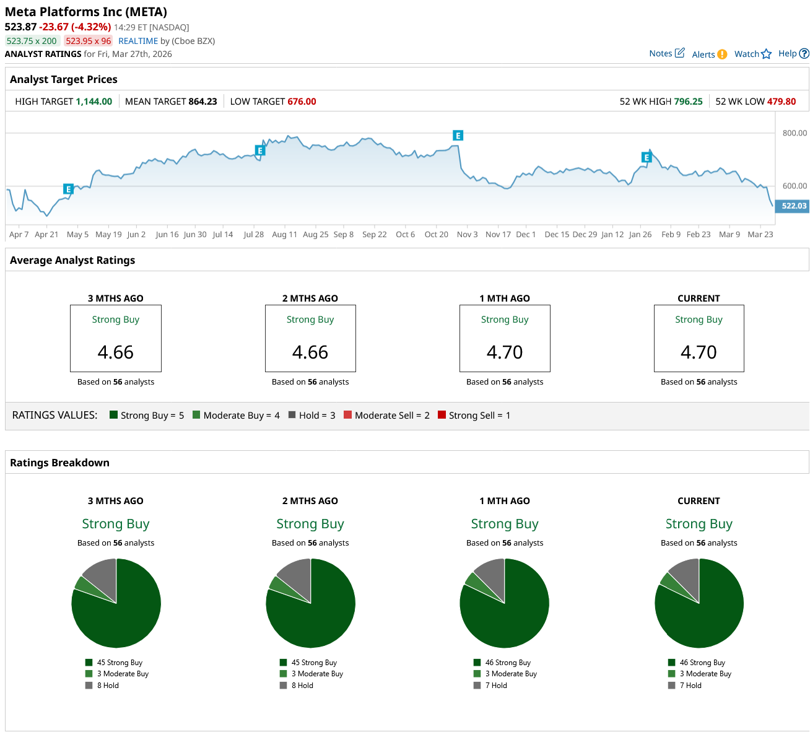
Task: Click the price change -23.67 (-4.32%)
Action: 75,27
